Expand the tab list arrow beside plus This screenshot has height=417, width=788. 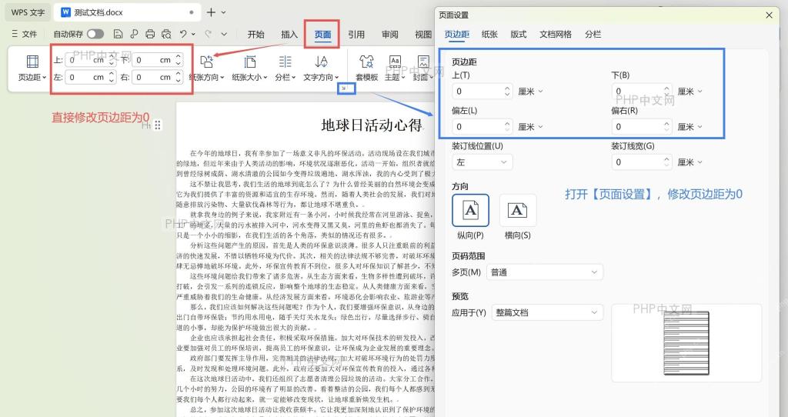click(224, 12)
